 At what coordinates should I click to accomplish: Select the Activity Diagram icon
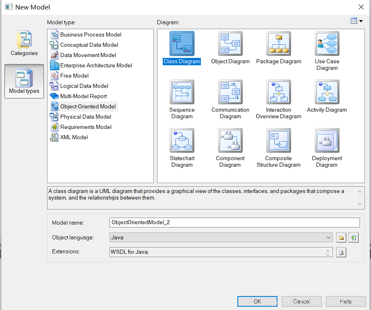pyautogui.click(x=327, y=92)
